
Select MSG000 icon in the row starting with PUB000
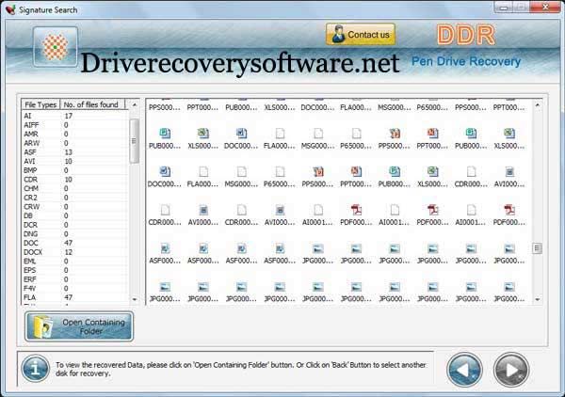[x=318, y=134]
